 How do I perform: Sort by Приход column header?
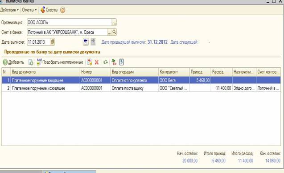point(200,72)
